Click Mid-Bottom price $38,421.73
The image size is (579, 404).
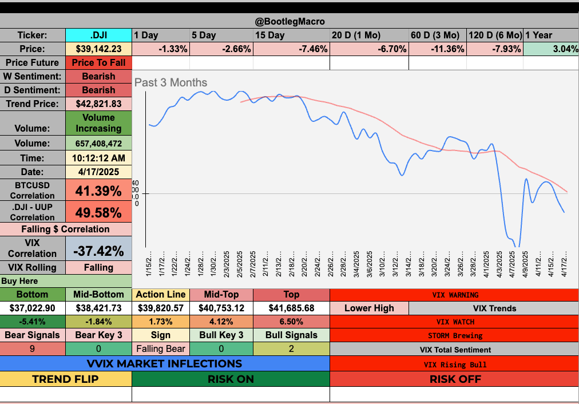tap(98, 308)
